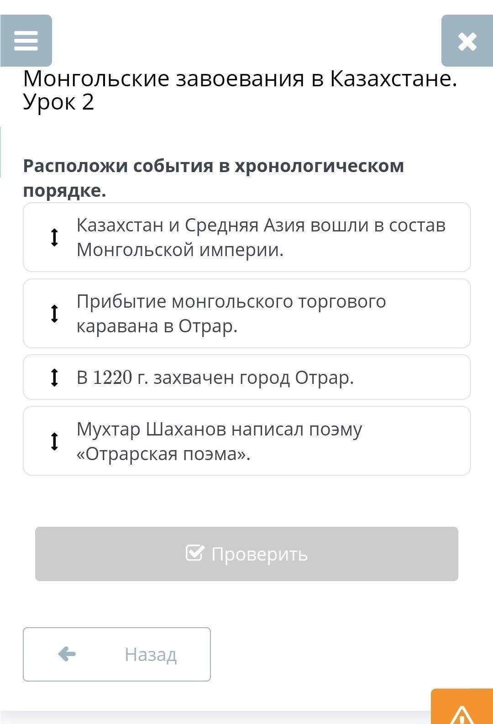The width and height of the screenshot is (493, 724).
Task: Go back with the Назад button
Action: tap(117, 654)
